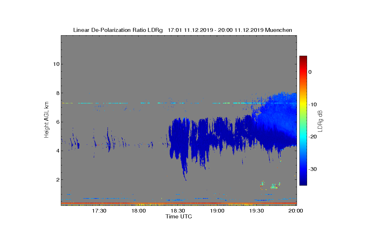The height and width of the screenshot is (245, 367).
Task: Click the height tick label 10
Action: click(56, 64)
